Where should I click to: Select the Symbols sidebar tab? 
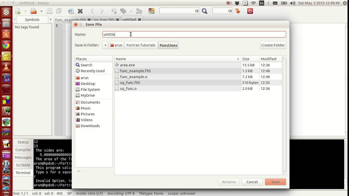coord(32,20)
